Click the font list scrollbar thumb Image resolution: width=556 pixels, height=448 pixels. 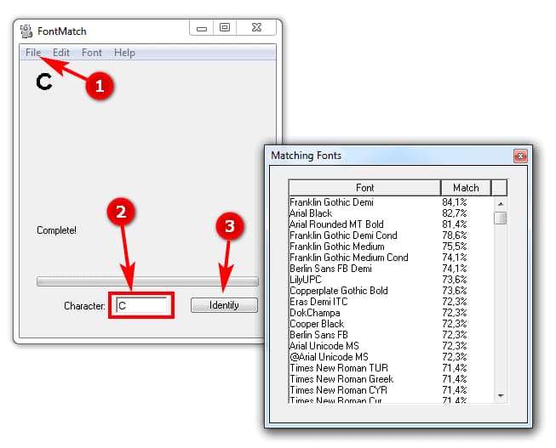[x=501, y=218]
